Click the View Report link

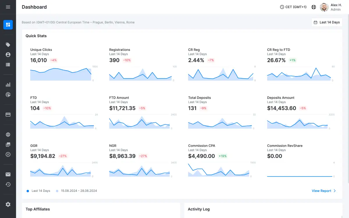(x=321, y=191)
